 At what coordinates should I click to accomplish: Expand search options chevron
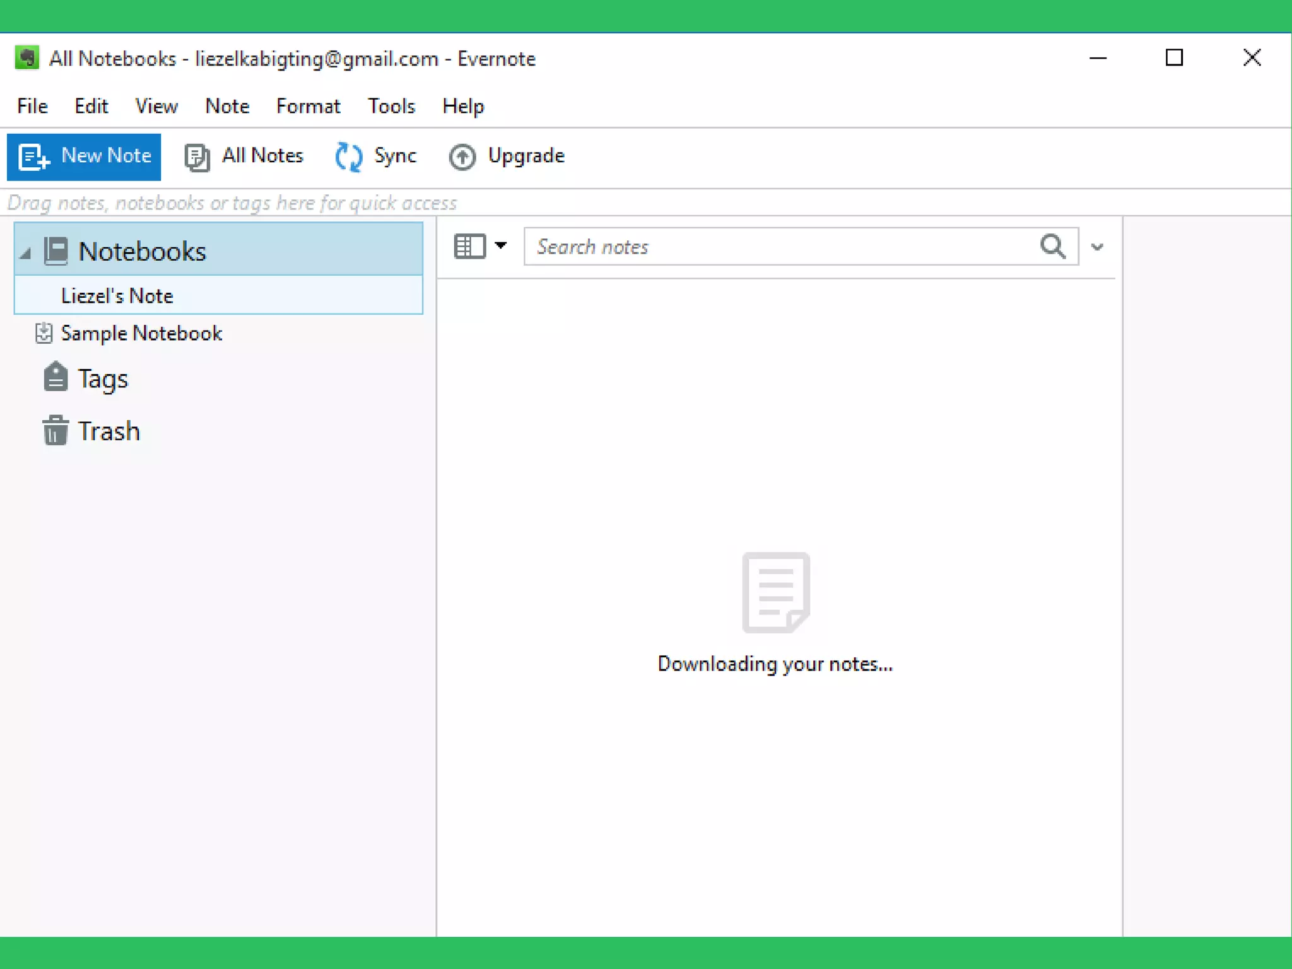click(1097, 247)
